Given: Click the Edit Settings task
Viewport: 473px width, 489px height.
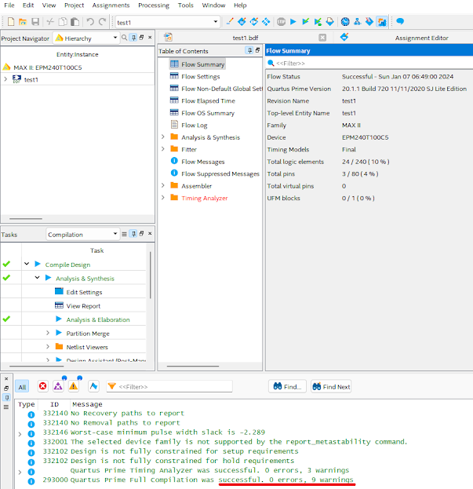Looking at the screenshot, I should pos(84,292).
